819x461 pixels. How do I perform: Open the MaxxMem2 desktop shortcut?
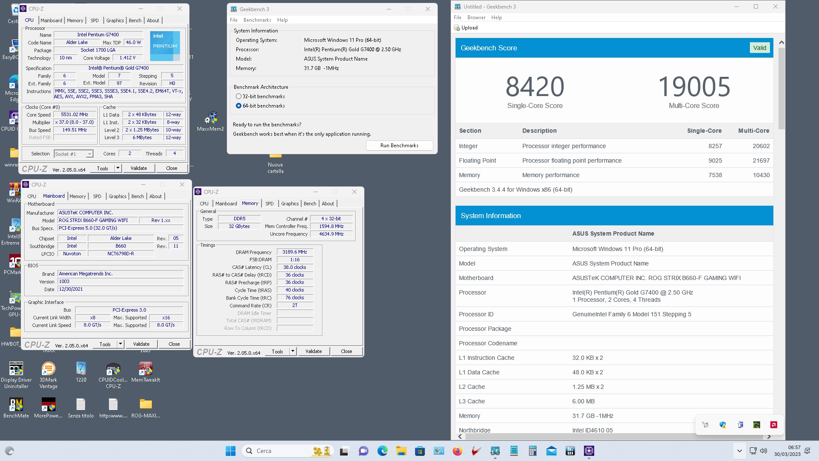[x=210, y=121]
